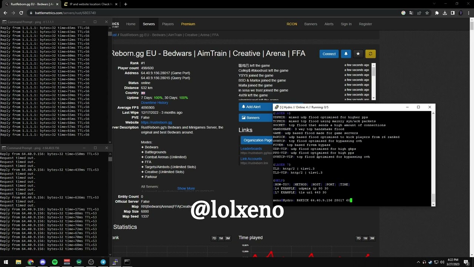Open Windows Start menu
The image size is (474, 267).
[6, 262]
